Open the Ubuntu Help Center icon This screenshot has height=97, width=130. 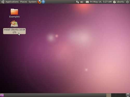point(43,2)
